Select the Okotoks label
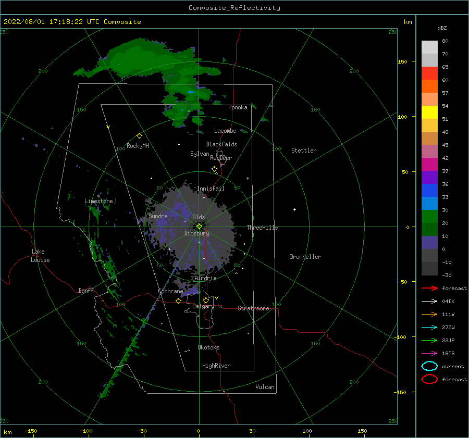The image size is (469, 438). (208, 347)
